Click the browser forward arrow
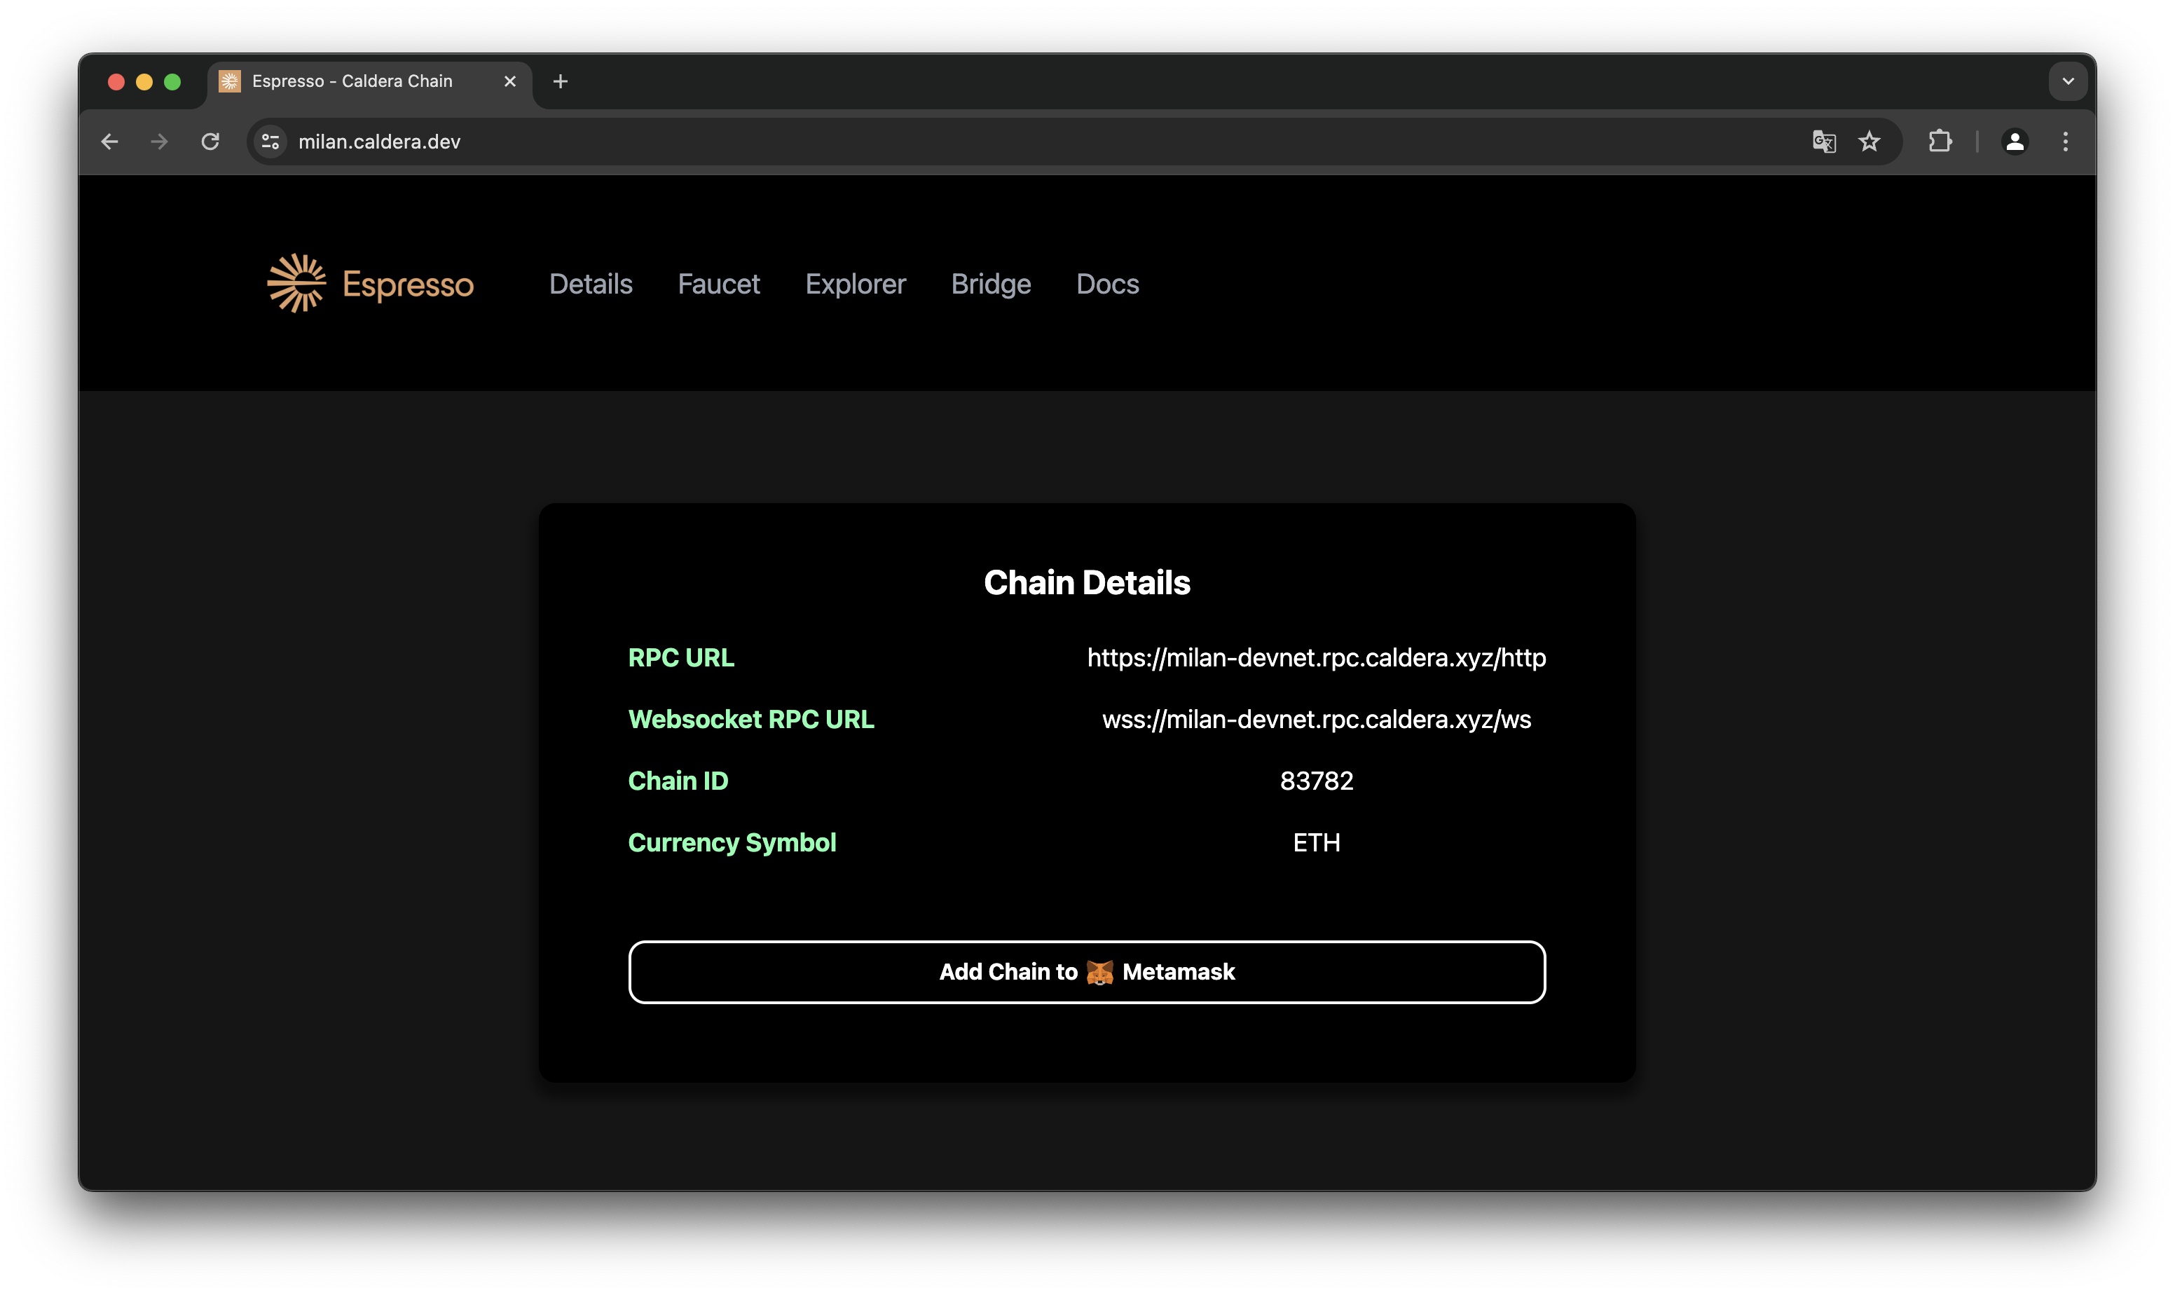The image size is (2175, 1295). [159, 142]
